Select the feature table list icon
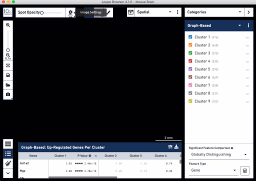The image size is (256, 181). click(x=8, y=153)
